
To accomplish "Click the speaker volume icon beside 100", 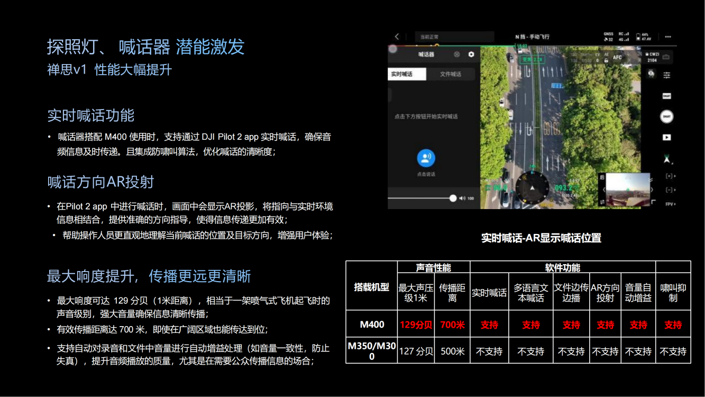I will (x=462, y=198).
